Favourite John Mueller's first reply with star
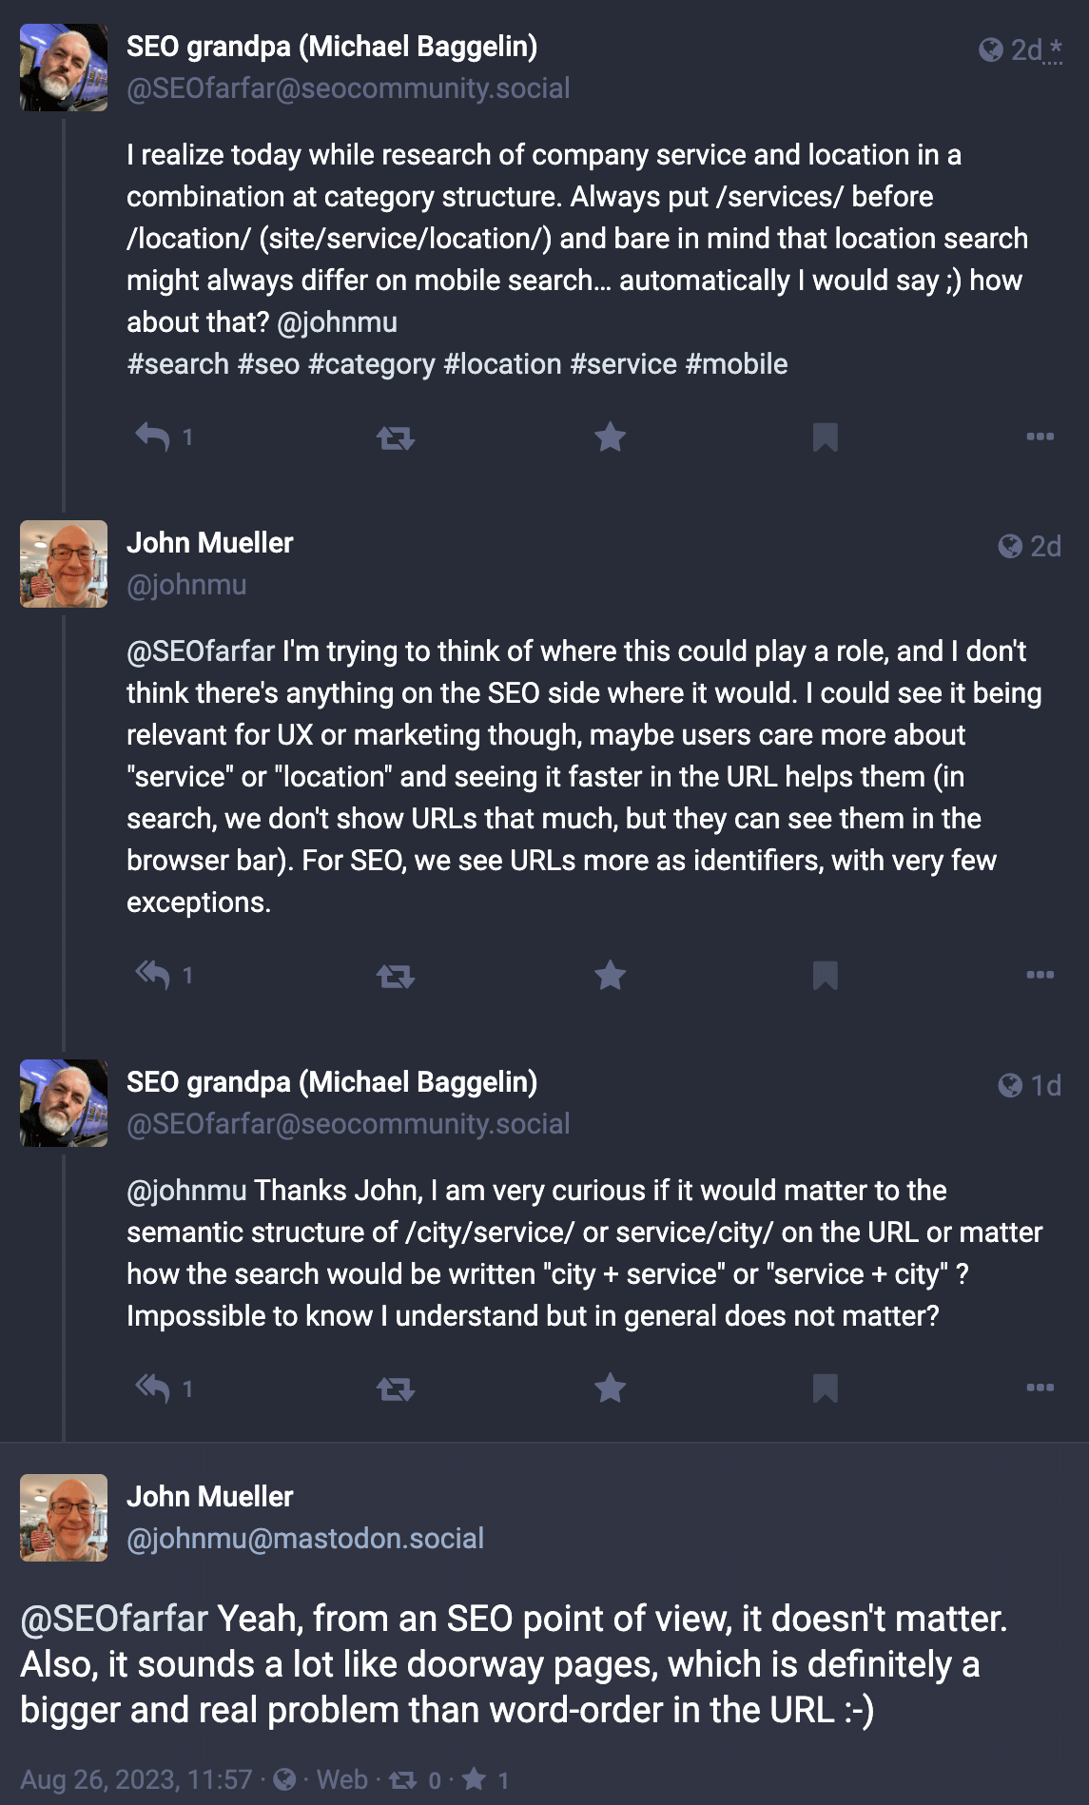The height and width of the screenshot is (1805, 1089). [x=610, y=975]
